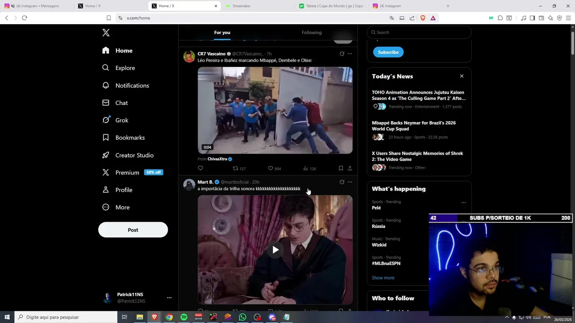Open Brave Shields lion icon
575x323 pixels.
pyautogui.click(x=423, y=18)
